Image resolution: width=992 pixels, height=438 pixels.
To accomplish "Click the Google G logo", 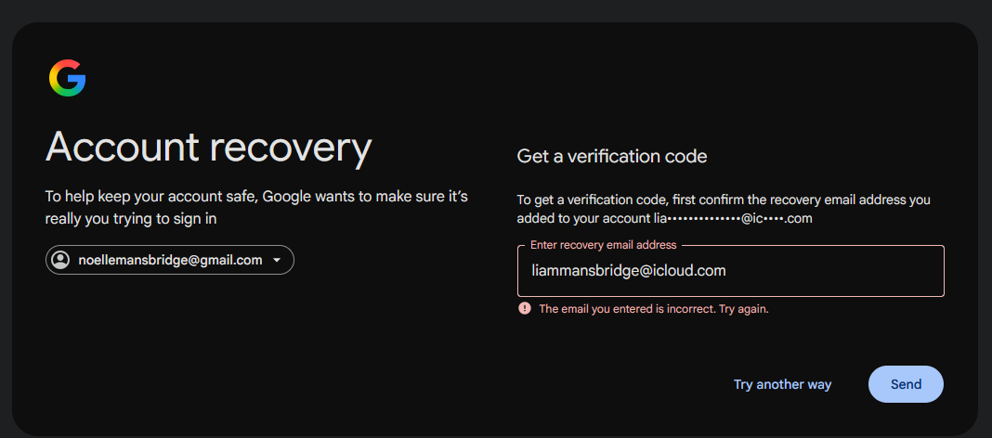I will point(67,78).
